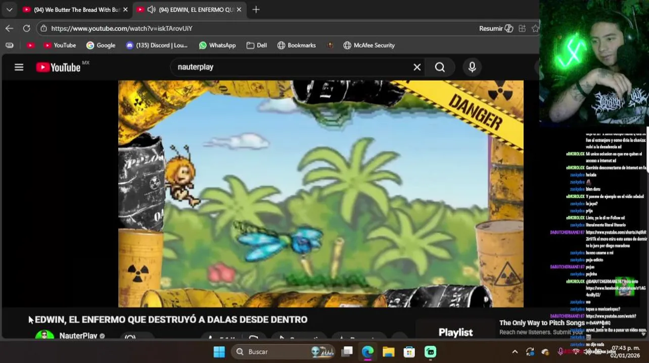Start voice search with microphone
649x363 pixels.
[x=472, y=67]
